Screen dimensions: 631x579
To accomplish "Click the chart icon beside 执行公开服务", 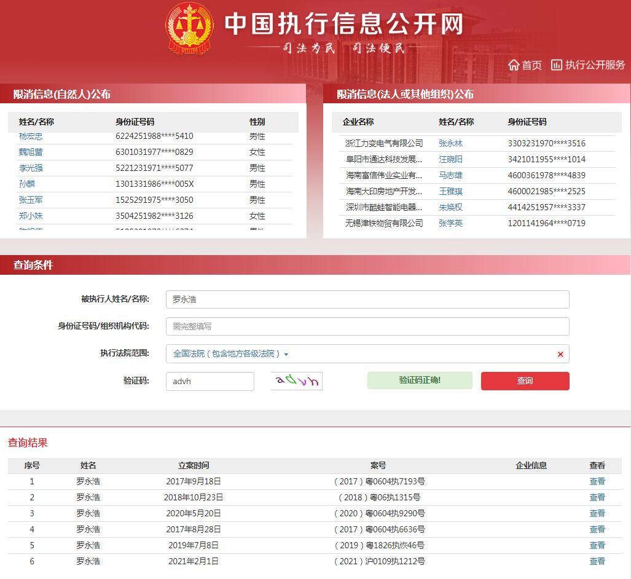I will point(557,65).
